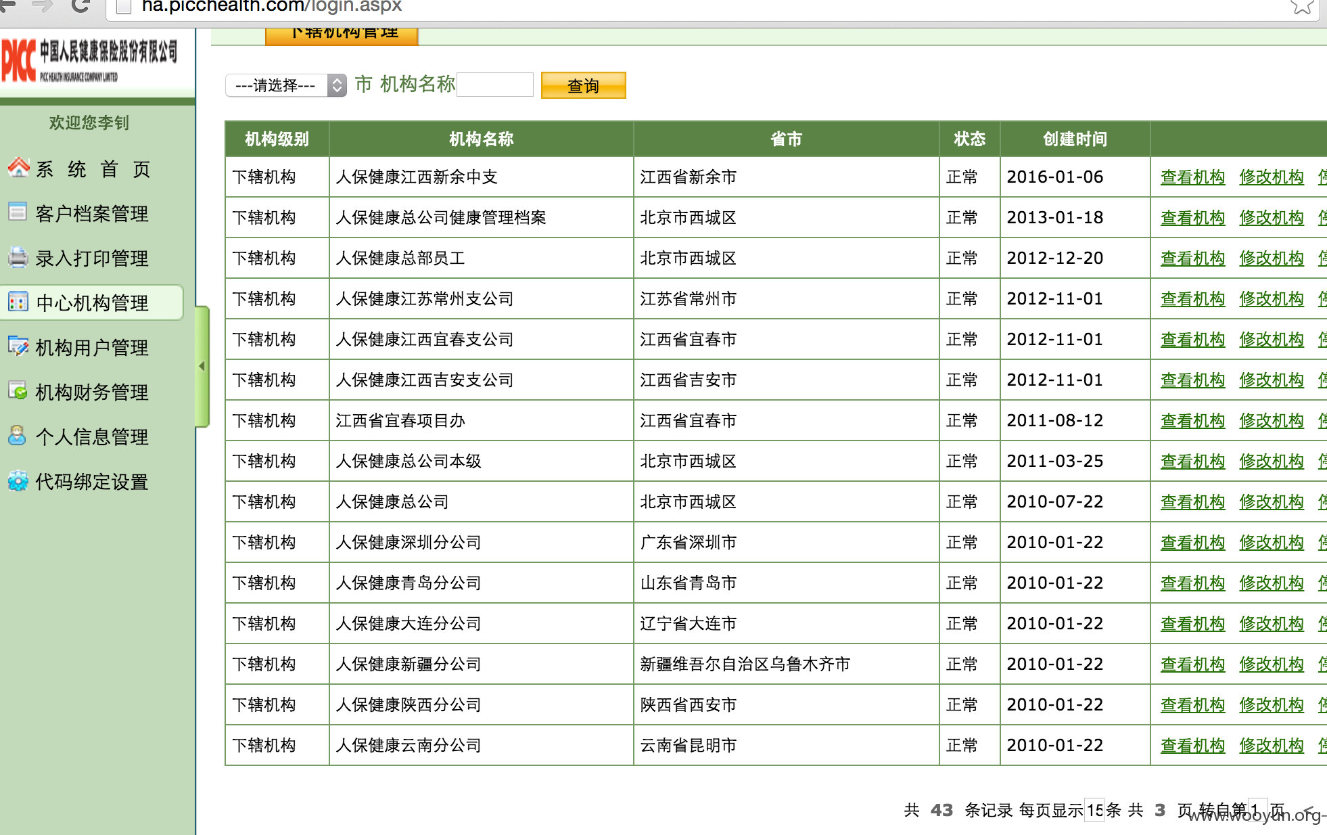Click 修改机构 for 人保健康江西宜春支公司
Screen dimensions: 1327x835
1271,340
